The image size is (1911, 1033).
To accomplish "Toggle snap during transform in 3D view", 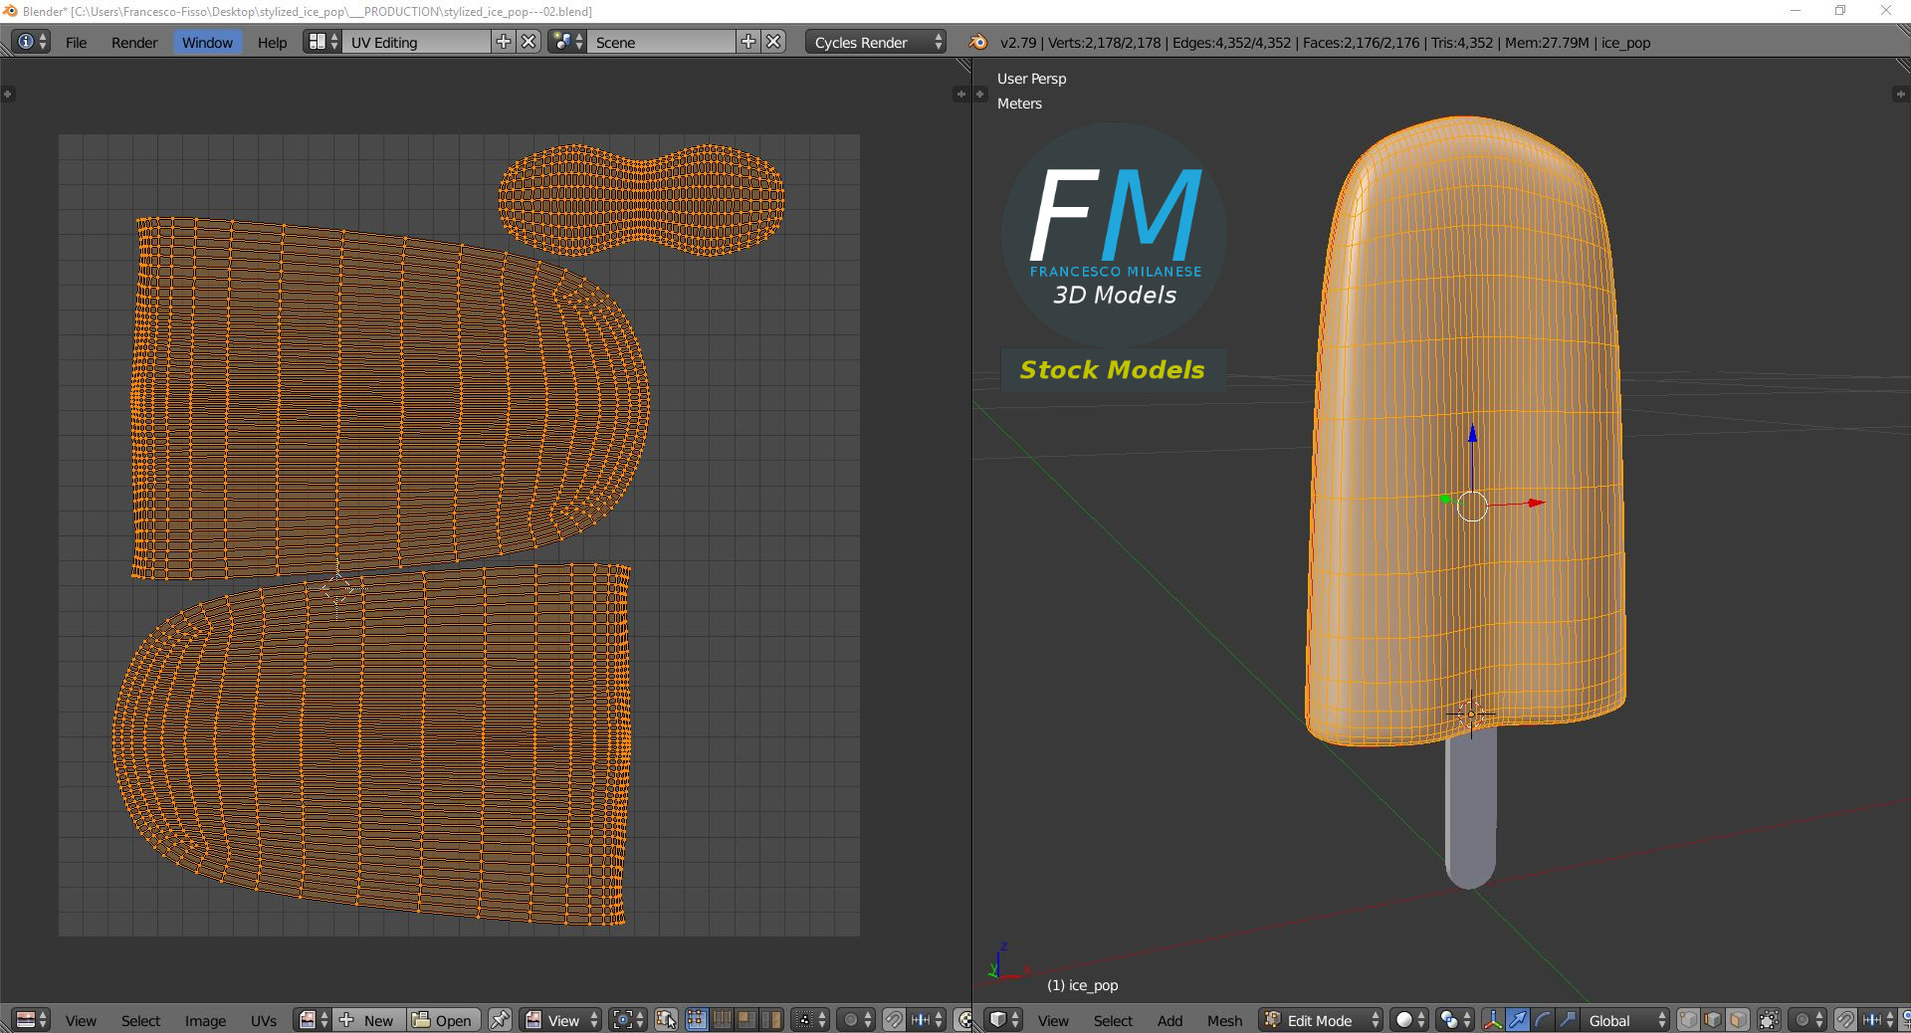I will pos(1845,1020).
